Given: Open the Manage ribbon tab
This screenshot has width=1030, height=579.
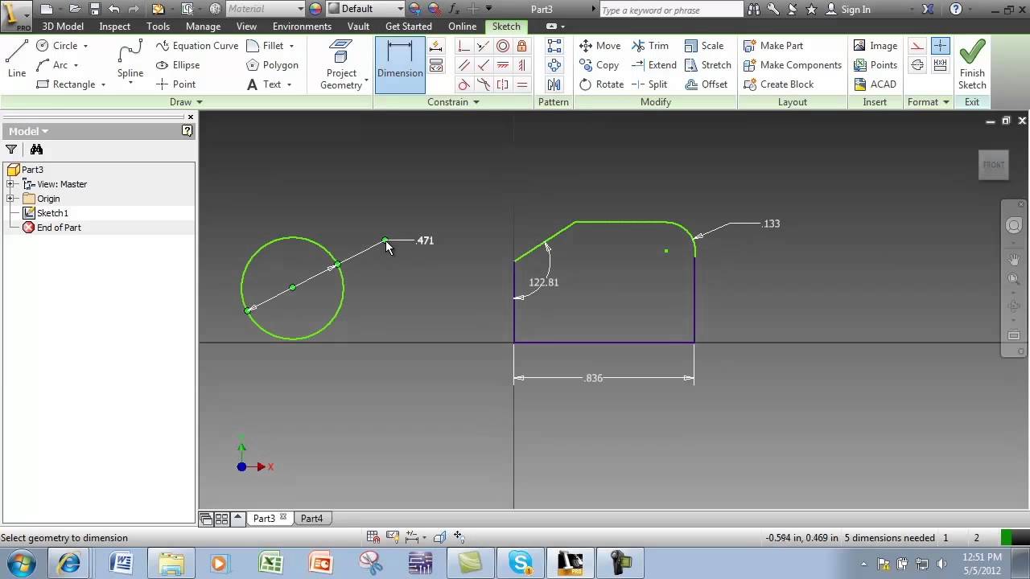Looking at the screenshot, I should click(203, 27).
